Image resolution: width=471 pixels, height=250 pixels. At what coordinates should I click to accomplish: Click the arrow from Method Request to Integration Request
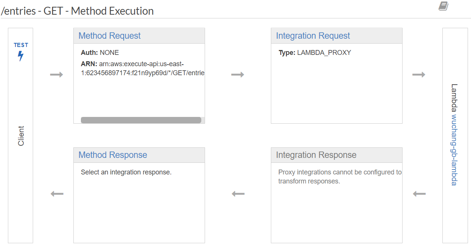[x=238, y=75]
